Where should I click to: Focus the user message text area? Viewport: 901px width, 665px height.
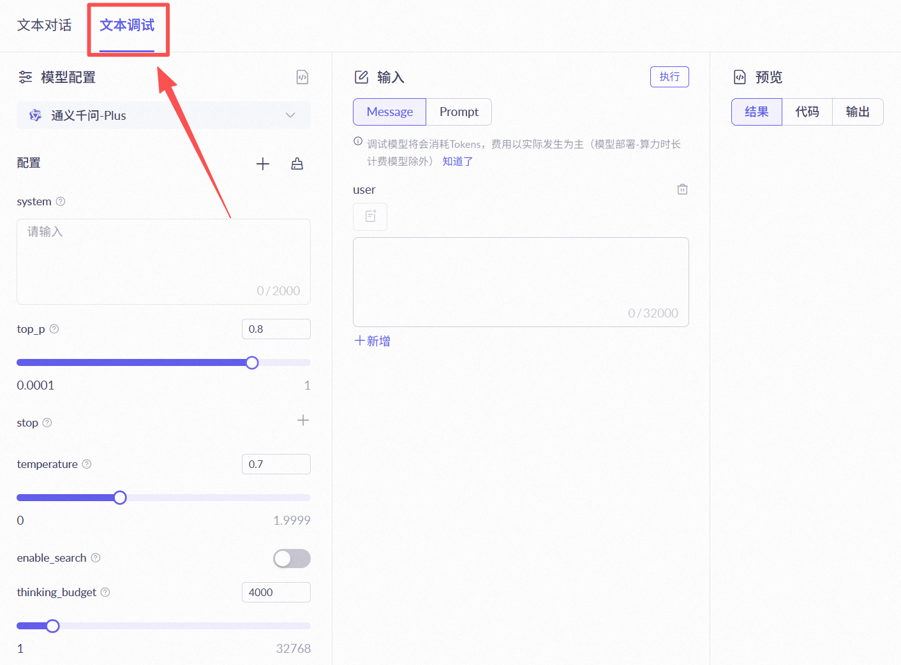tap(521, 282)
